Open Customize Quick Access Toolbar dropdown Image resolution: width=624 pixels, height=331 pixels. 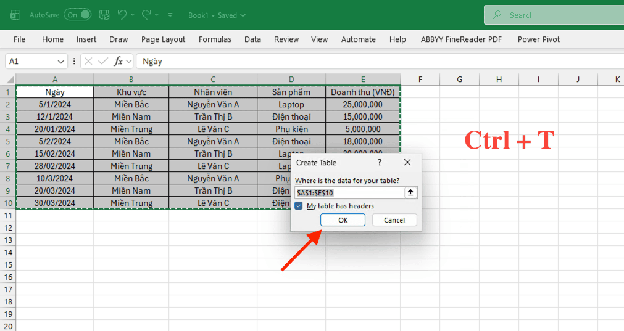coord(170,15)
